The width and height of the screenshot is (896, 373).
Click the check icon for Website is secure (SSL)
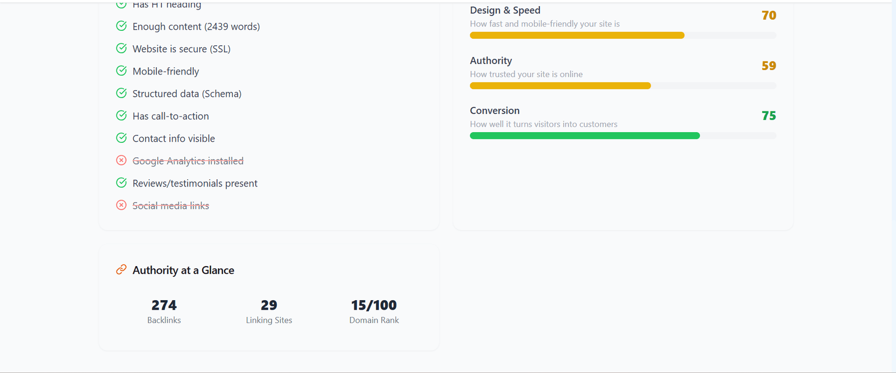point(122,48)
